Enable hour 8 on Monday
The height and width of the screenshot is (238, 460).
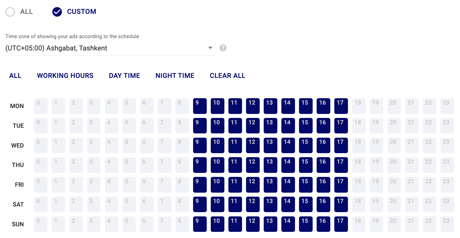[x=182, y=106]
